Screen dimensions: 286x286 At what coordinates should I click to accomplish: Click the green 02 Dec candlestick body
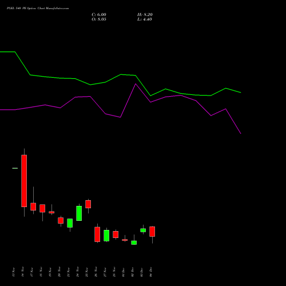click(134, 243)
